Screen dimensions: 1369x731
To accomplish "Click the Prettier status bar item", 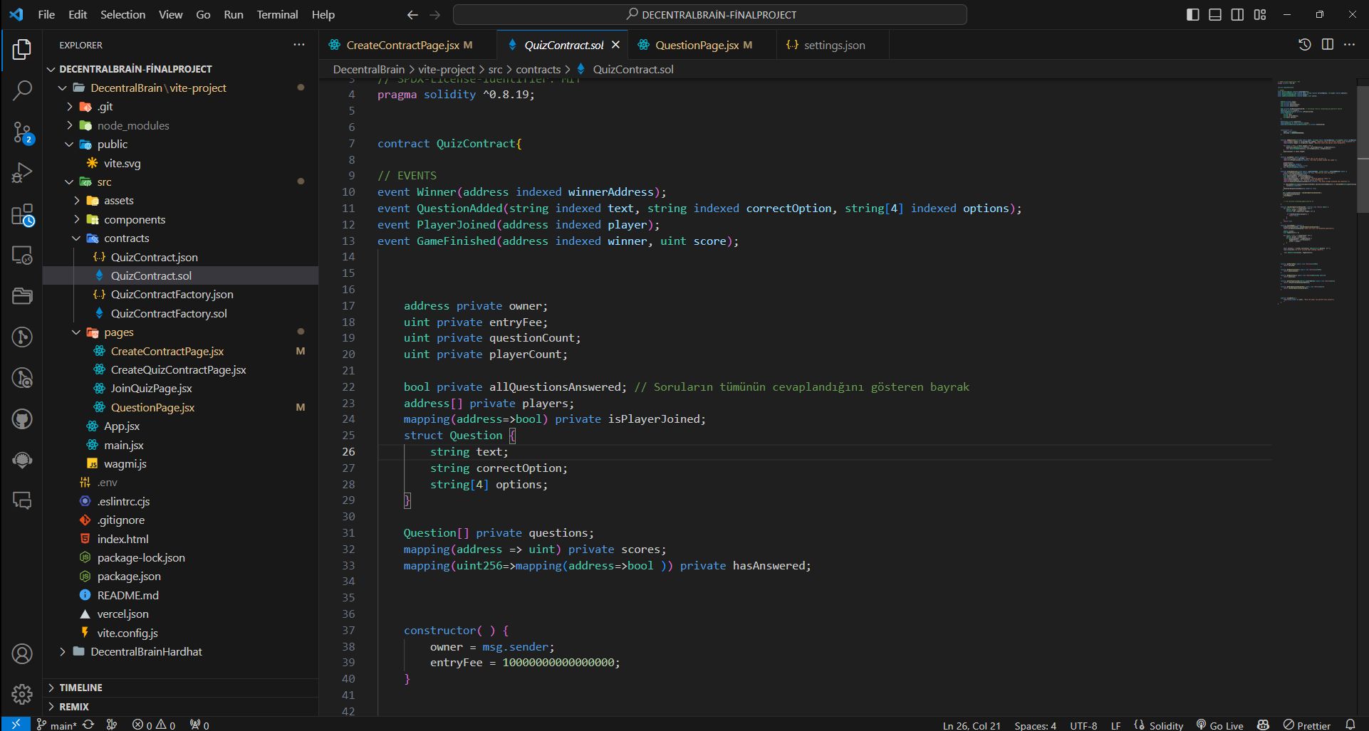I will click(x=1307, y=725).
